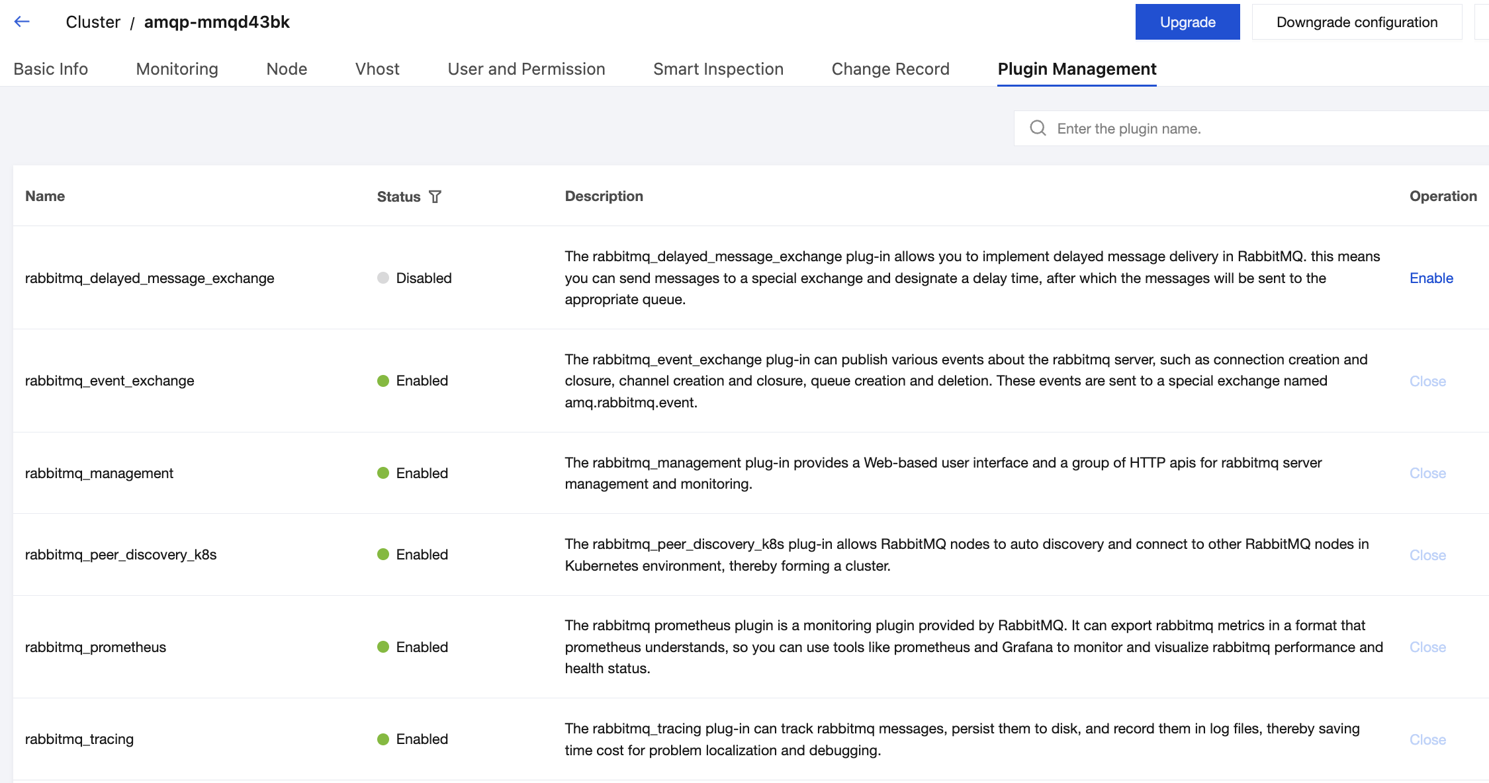The height and width of the screenshot is (783, 1489).
Task: Click the Cluster breadcrumb link
Action: pyautogui.click(x=93, y=22)
